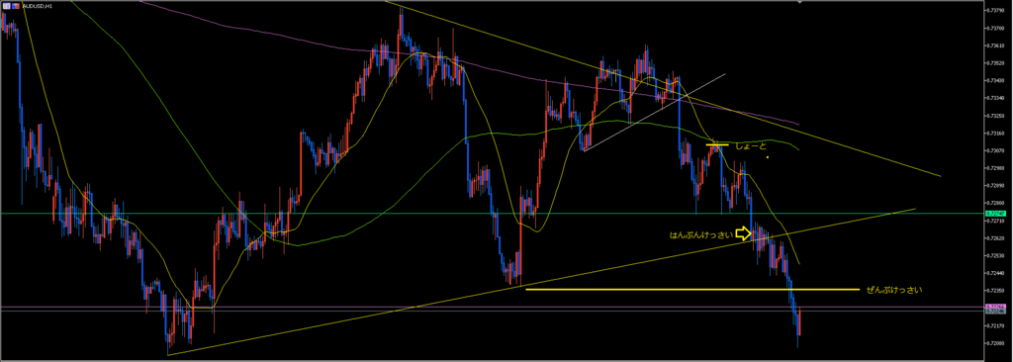This screenshot has width=1013, height=362.
Task: Click the 0.73250 price scale label
Action: pos(995,116)
